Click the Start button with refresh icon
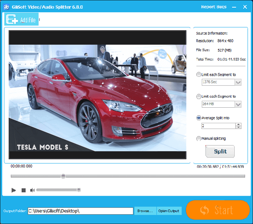The image size is (253, 224). point(218,210)
